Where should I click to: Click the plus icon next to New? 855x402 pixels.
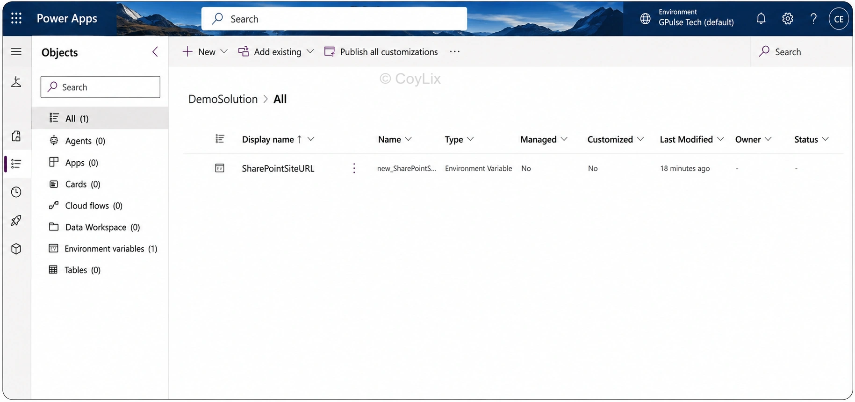pos(187,51)
